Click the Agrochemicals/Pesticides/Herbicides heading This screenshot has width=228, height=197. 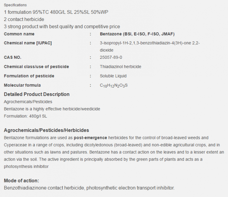tap(46, 130)
